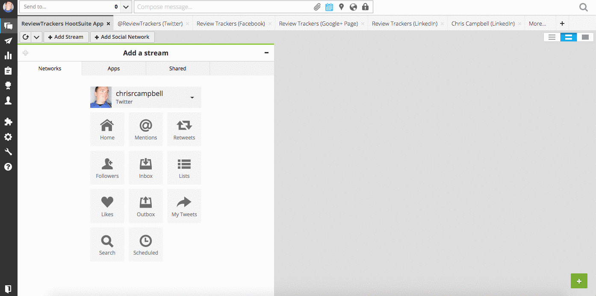596x296 pixels.
Task: Switch to the ReviewTrackers HootSuite App tab
Action: (62, 24)
